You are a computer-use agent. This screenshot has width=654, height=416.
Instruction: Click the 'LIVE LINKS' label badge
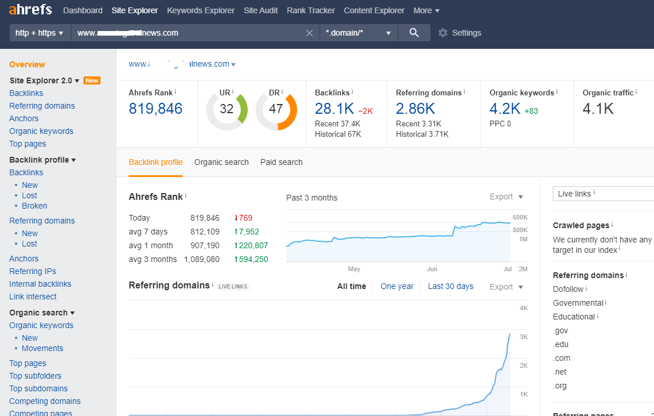pyautogui.click(x=233, y=287)
